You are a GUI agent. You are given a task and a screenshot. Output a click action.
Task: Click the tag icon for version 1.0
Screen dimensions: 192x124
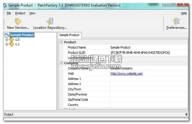[12, 40]
